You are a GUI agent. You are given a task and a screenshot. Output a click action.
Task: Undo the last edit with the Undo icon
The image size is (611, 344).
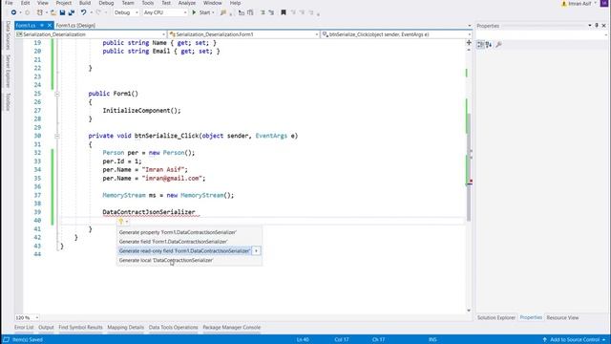pos(83,12)
